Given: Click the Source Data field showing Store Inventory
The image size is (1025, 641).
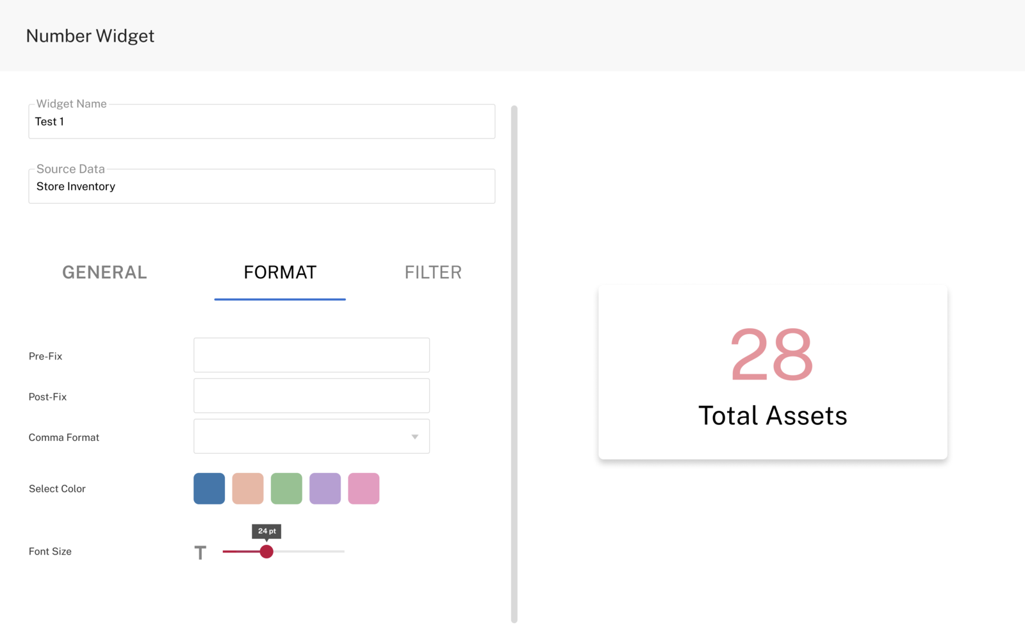Looking at the screenshot, I should [x=261, y=187].
